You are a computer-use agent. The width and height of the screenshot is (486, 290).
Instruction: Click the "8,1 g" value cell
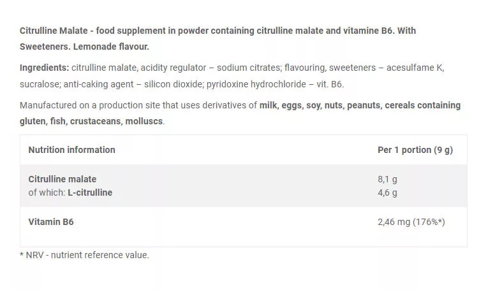point(388,179)
